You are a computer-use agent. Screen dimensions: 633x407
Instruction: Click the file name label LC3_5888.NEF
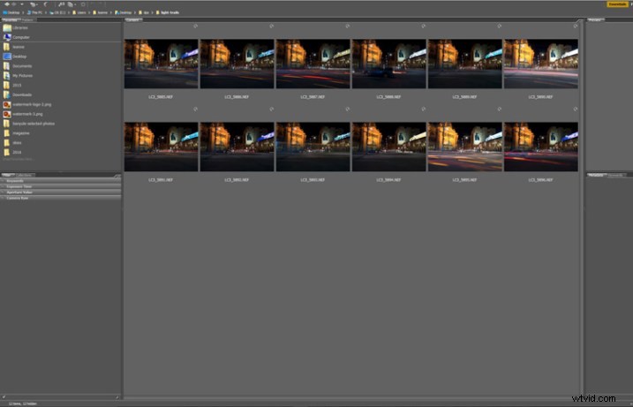pos(388,97)
